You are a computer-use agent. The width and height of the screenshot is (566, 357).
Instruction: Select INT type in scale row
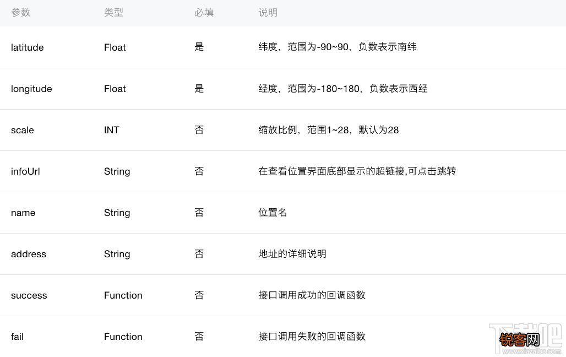pyautogui.click(x=112, y=130)
